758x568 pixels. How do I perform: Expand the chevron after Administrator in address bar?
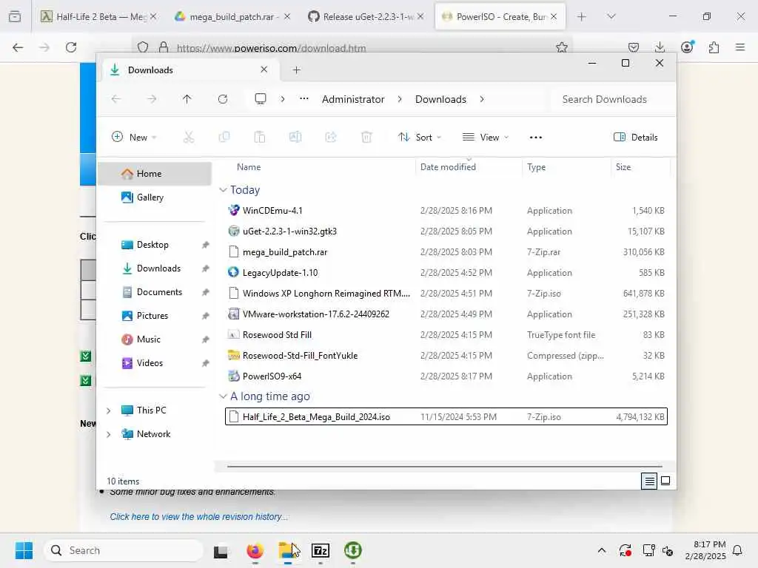tap(399, 99)
